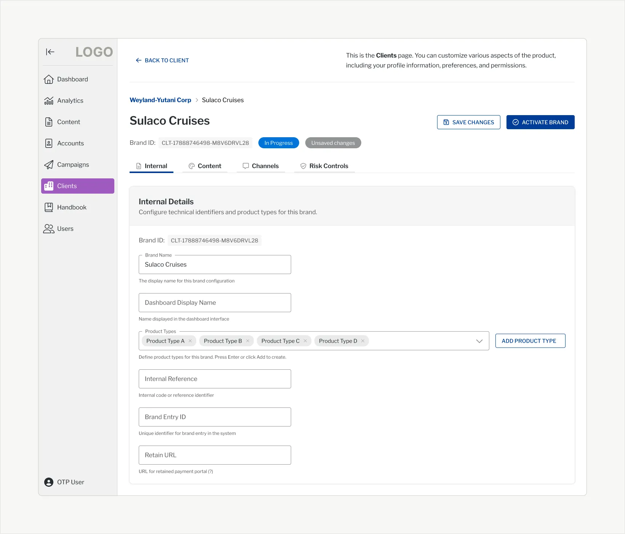The height and width of the screenshot is (534, 625).
Task: Click the Campaigns paper plane icon
Action: [x=49, y=165]
